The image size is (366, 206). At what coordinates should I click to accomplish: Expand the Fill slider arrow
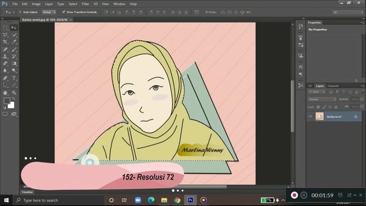click(362, 107)
